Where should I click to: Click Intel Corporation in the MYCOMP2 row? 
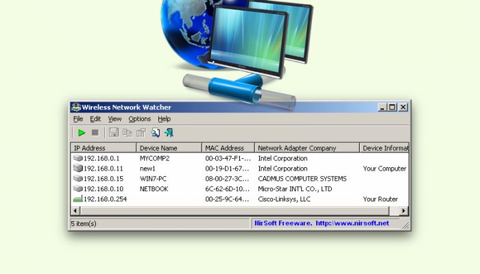283,158
